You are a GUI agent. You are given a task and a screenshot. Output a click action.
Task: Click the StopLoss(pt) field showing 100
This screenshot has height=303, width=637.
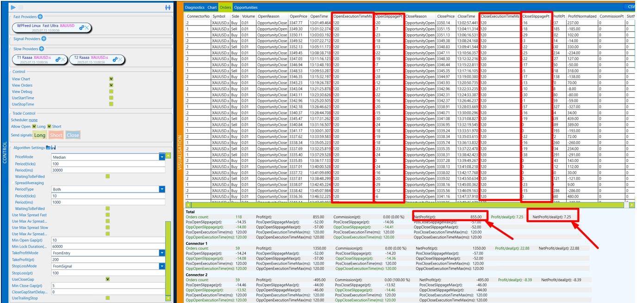click(x=108, y=272)
